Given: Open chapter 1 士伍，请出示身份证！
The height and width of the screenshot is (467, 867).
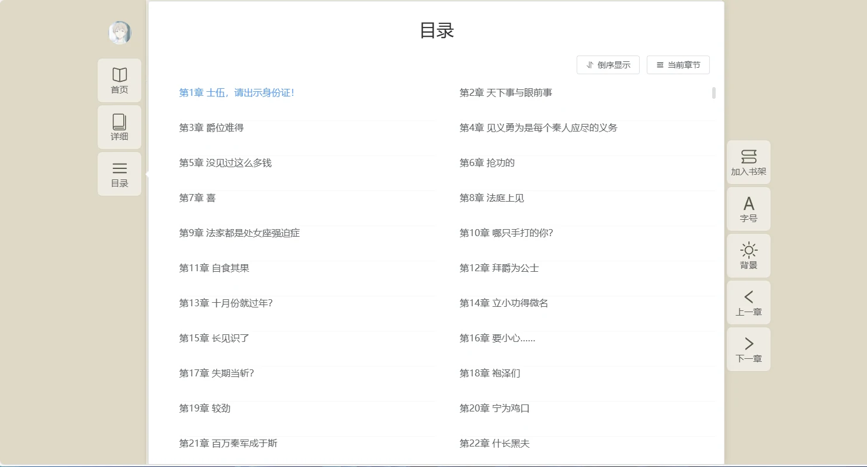Looking at the screenshot, I should pyautogui.click(x=237, y=92).
